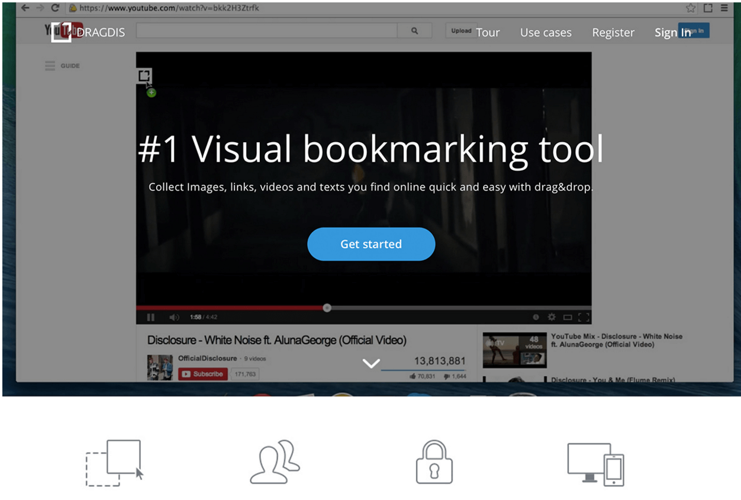741x500 pixels.
Task: Open the Tour page
Action: (488, 33)
